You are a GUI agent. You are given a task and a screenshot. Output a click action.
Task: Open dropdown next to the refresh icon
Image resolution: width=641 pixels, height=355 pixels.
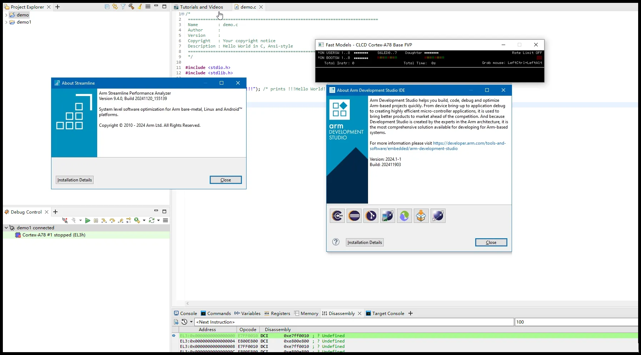pos(158,220)
